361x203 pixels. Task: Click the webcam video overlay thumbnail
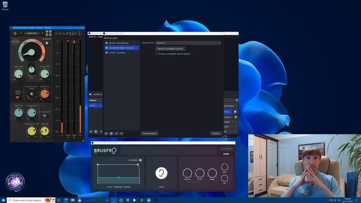[305, 166]
